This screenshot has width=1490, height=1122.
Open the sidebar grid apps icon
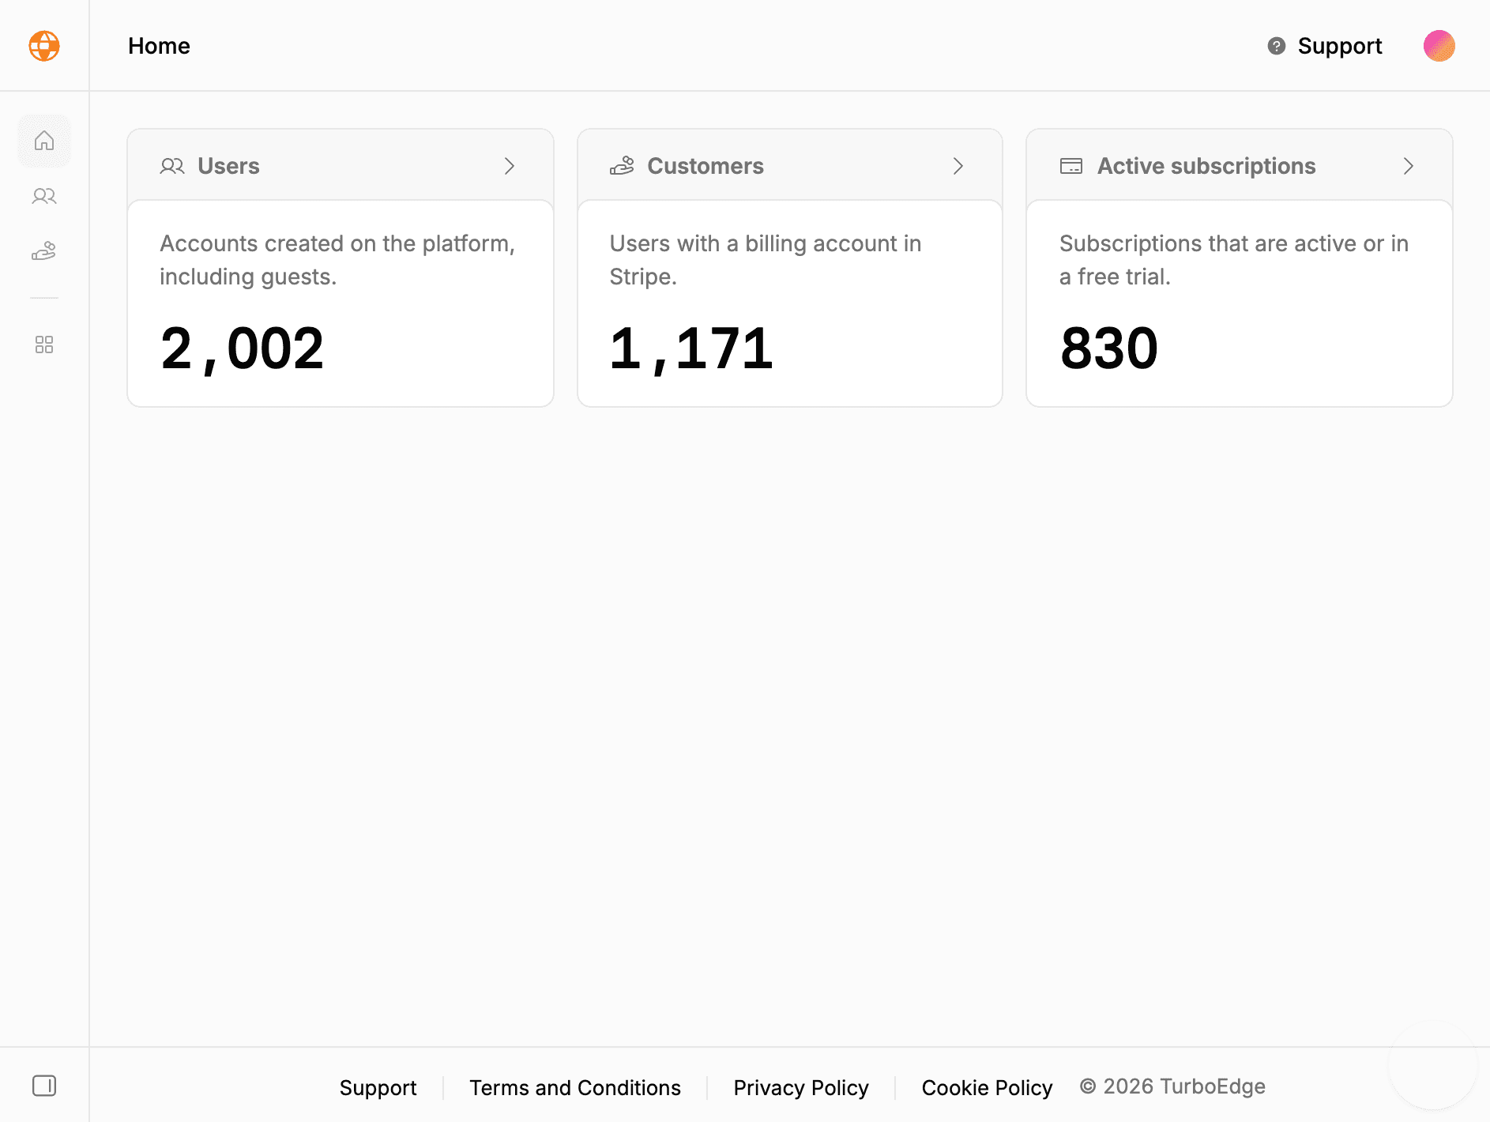pos(44,345)
